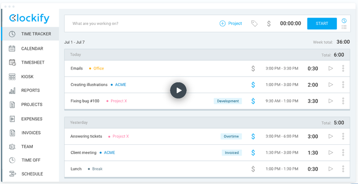The image size is (358, 184).
Task: Play the video overlay button
Action: [x=178, y=90]
